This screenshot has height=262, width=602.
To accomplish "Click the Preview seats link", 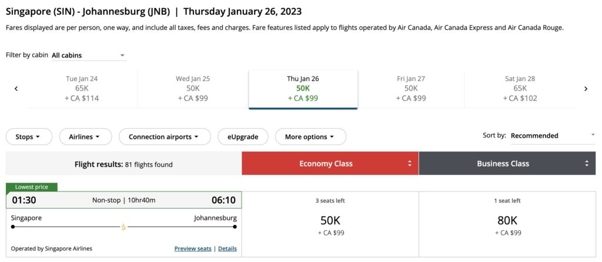I will 193,249.
